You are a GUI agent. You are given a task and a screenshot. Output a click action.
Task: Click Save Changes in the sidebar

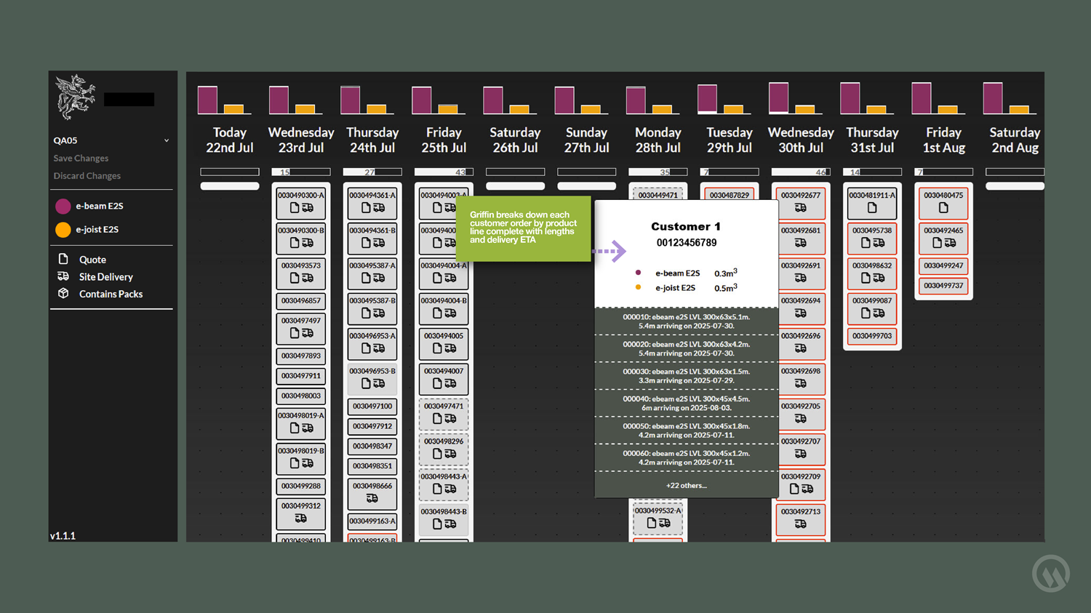click(81, 159)
